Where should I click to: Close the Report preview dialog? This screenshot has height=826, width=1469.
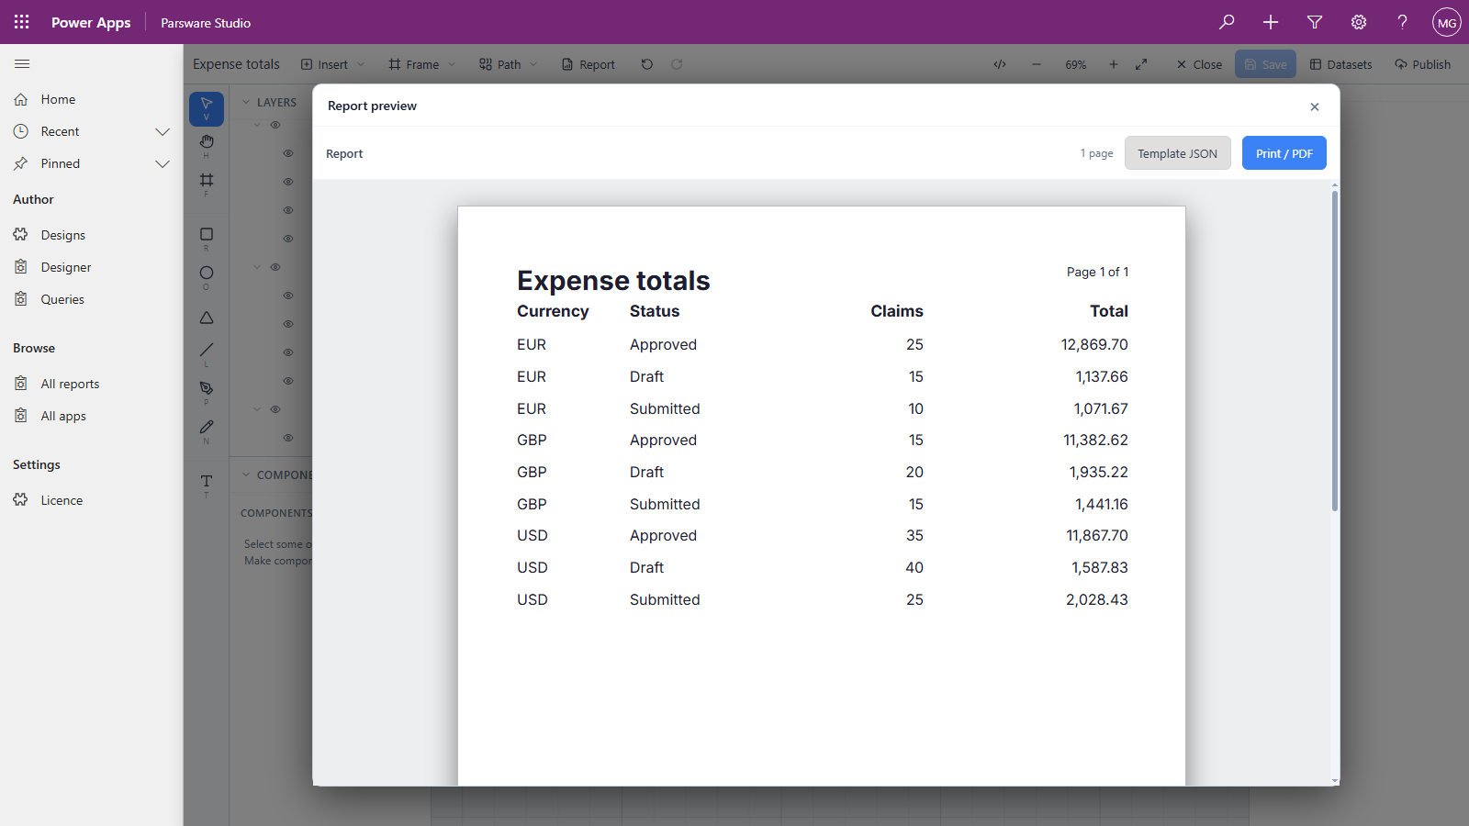coord(1315,106)
